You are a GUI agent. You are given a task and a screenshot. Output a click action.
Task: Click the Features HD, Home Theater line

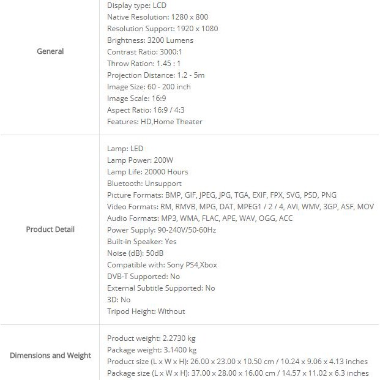pyautogui.click(x=154, y=122)
